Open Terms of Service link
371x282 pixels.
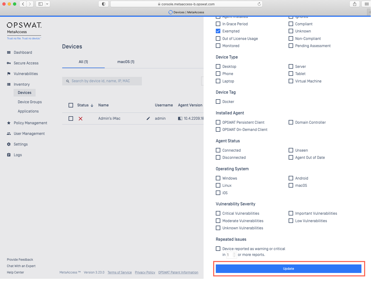pos(120,272)
